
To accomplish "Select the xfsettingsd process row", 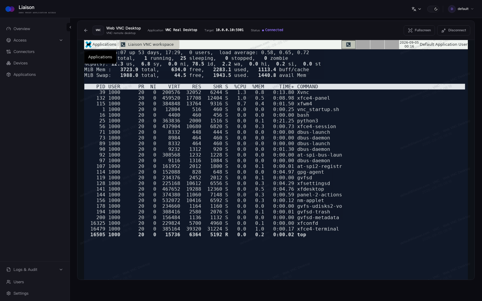I will (274, 184).
